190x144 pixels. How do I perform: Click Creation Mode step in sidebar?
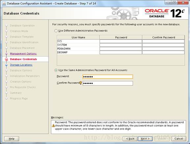click(19, 31)
